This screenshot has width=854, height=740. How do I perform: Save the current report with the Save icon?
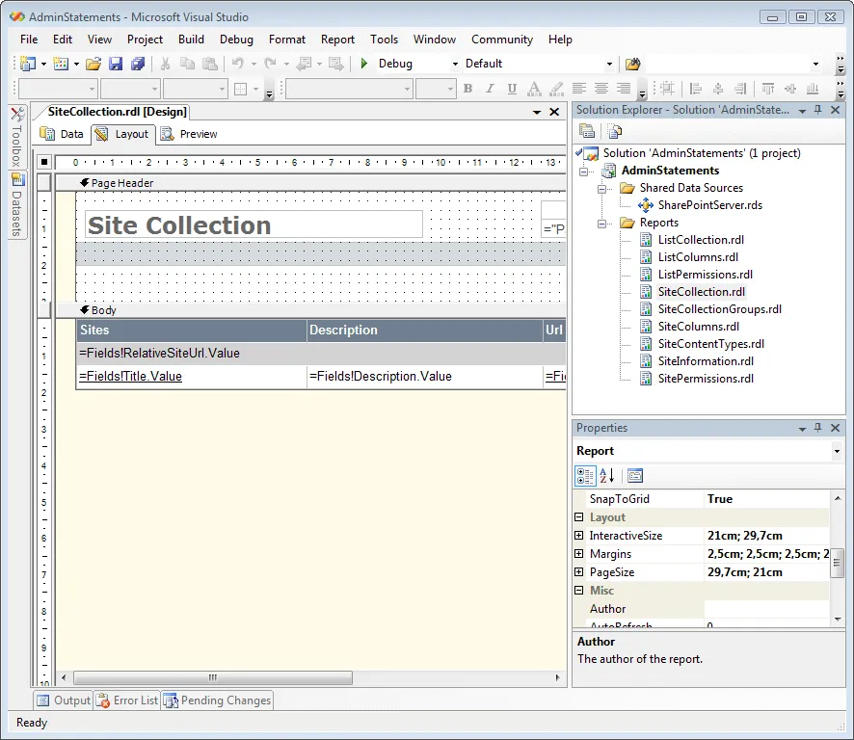point(115,64)
